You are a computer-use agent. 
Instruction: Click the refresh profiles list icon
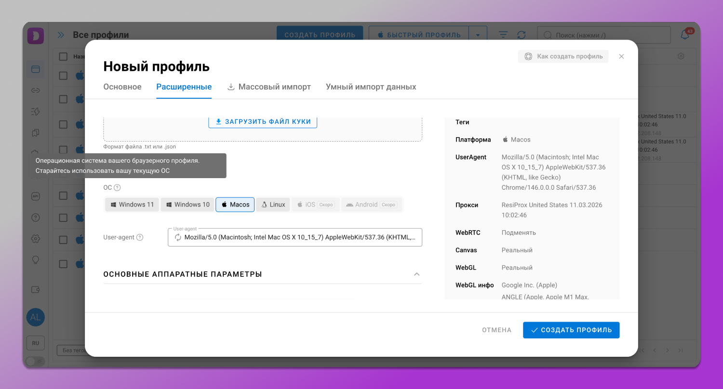522,35
